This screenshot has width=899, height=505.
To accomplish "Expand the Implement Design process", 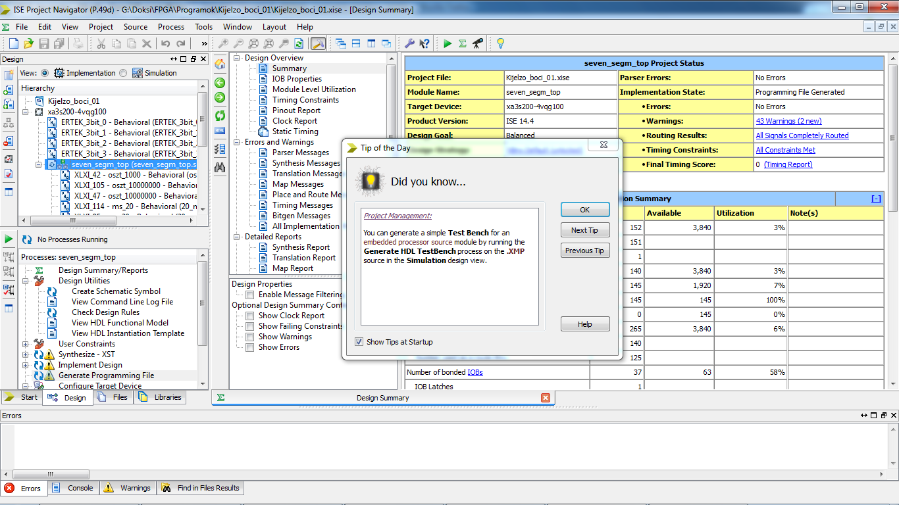I will coord(26,365).
